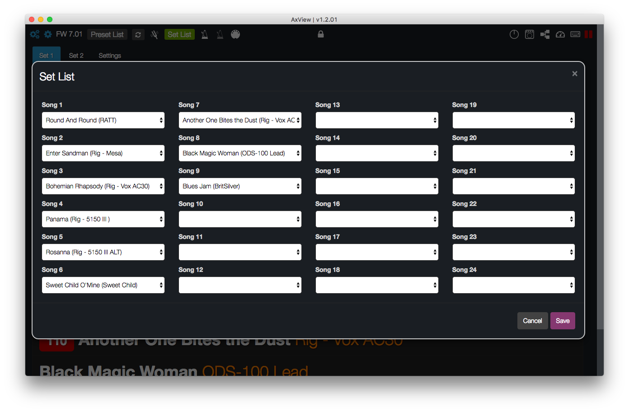Click the keyboard icon at top right

click(575, 34)
